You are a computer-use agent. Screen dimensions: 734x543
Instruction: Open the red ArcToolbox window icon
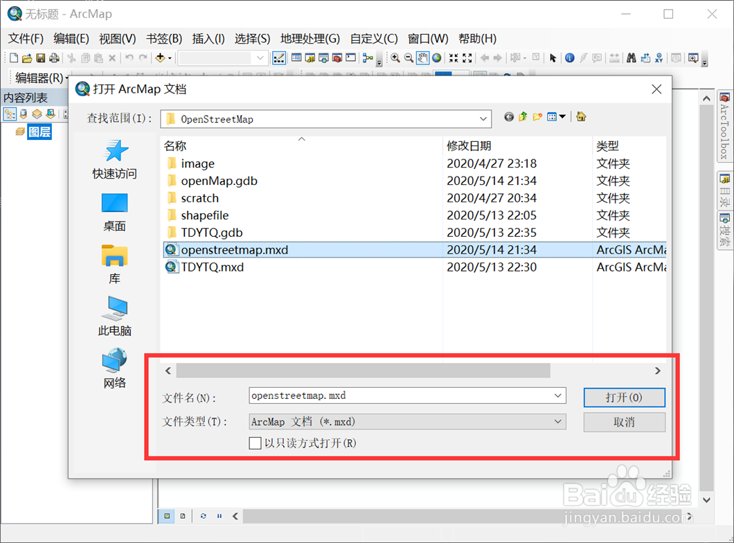(x=337, y=57)
